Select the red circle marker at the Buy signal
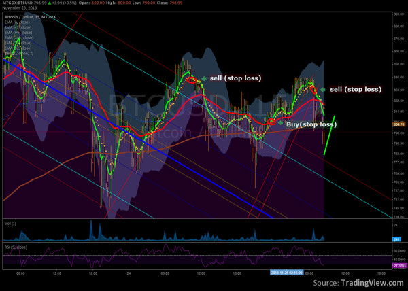This screenshot has width=408, height=291. (271, 122)
